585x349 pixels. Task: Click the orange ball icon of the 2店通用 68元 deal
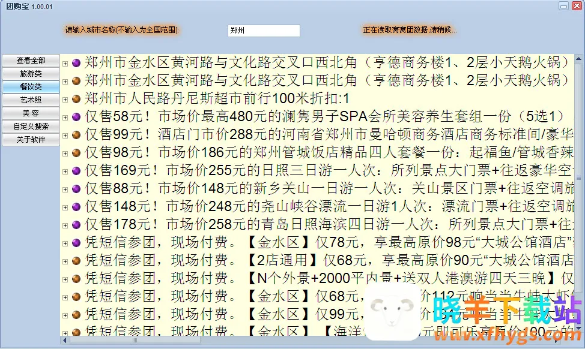pos(76,261)
